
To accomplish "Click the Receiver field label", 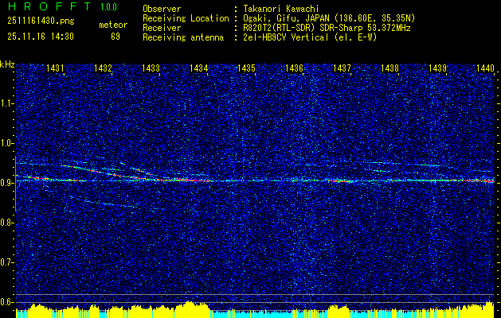I will pyautogui.click(x=162, y=28).
